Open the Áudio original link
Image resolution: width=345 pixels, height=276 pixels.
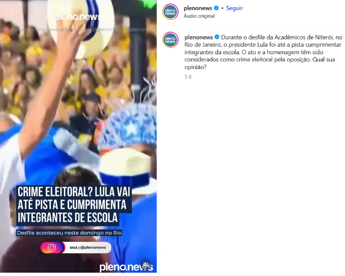[x=199, y=16]
